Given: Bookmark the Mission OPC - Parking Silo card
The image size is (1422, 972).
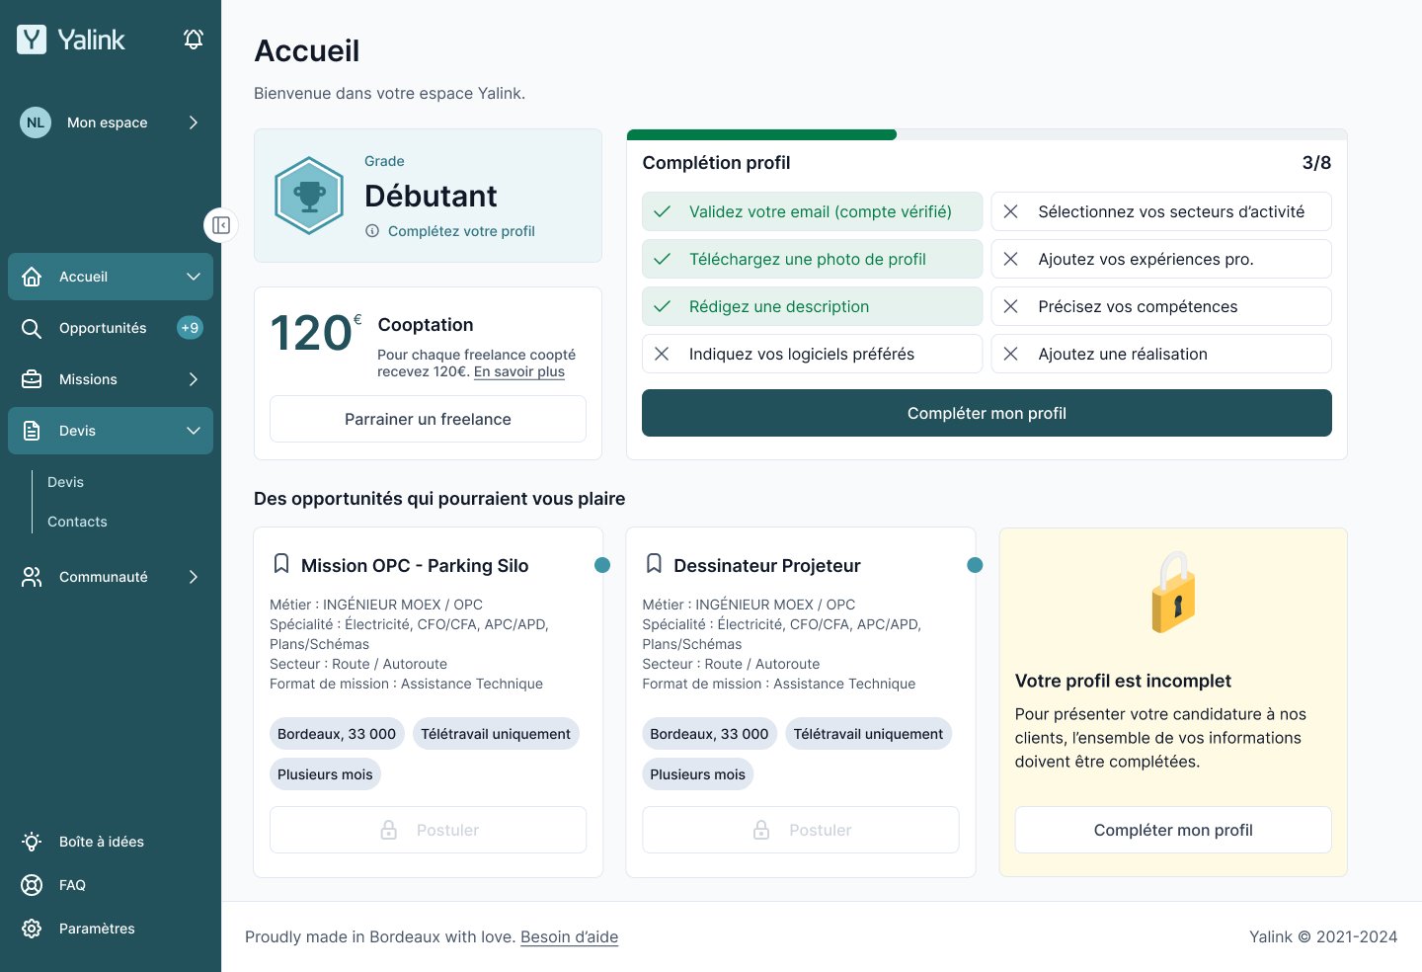Looking at the screenshot, I should (281, 564).
